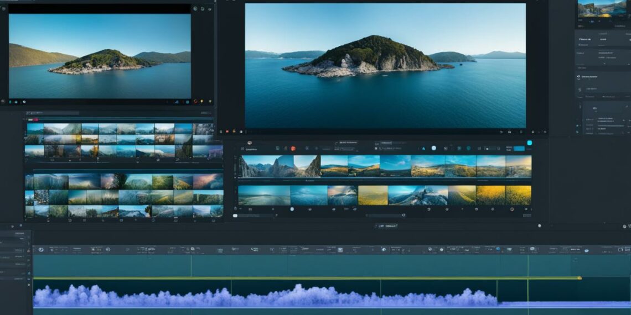Click the cyan triangle icon in filmstrip toolbar
Viewport: 631px width, 315px height.
pos(423,148)
